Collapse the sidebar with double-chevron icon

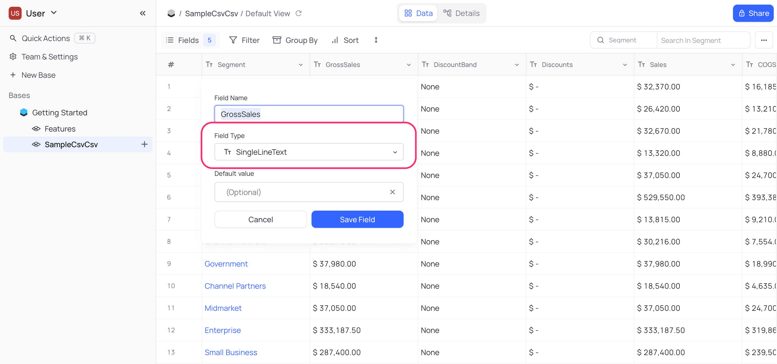(x=143, y=13)
